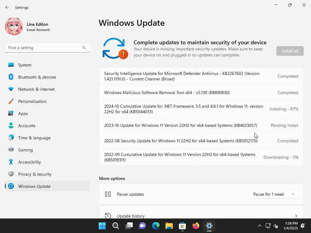
Task: Click the Update history clock icon
Action: 108,216
